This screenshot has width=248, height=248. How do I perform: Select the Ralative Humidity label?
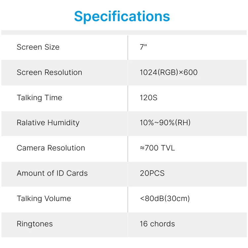(48, 123)
